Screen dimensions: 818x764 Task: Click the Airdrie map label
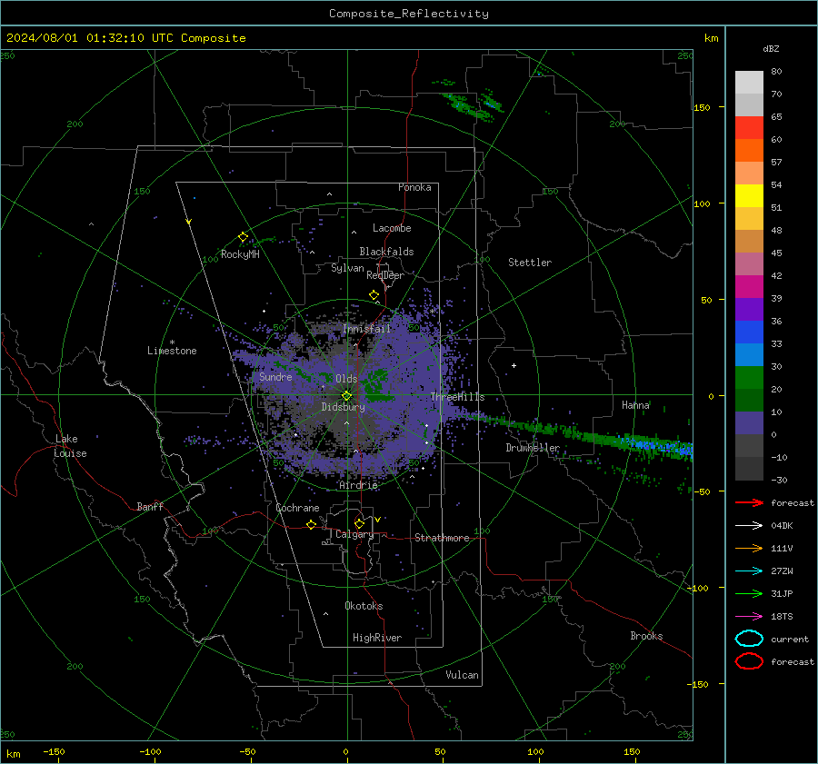coord(358,485)
